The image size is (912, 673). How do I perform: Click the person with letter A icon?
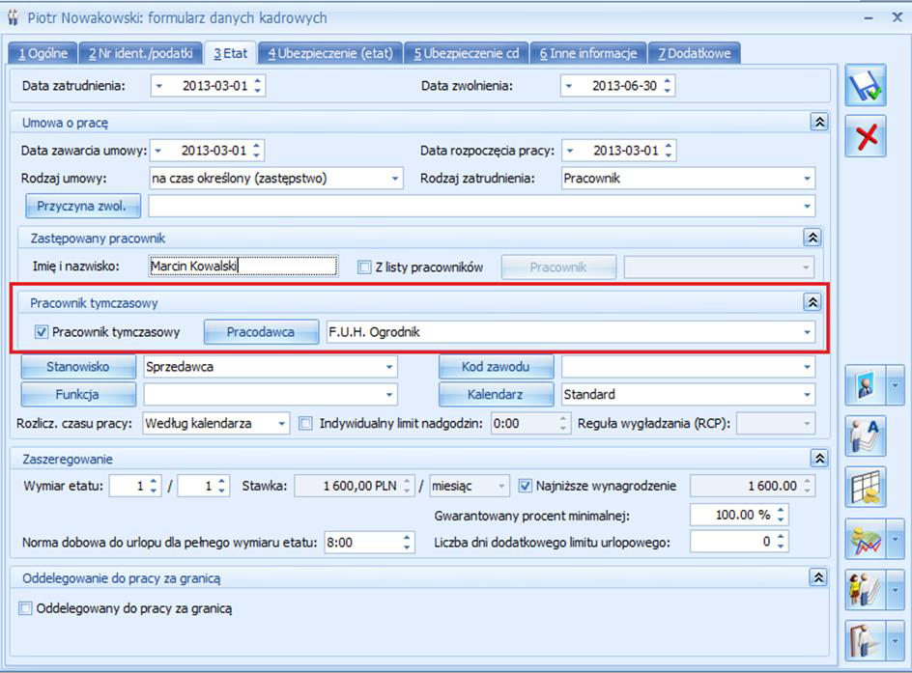(866, 435)
